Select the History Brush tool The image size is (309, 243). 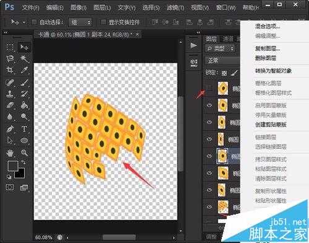pos(24,94)
